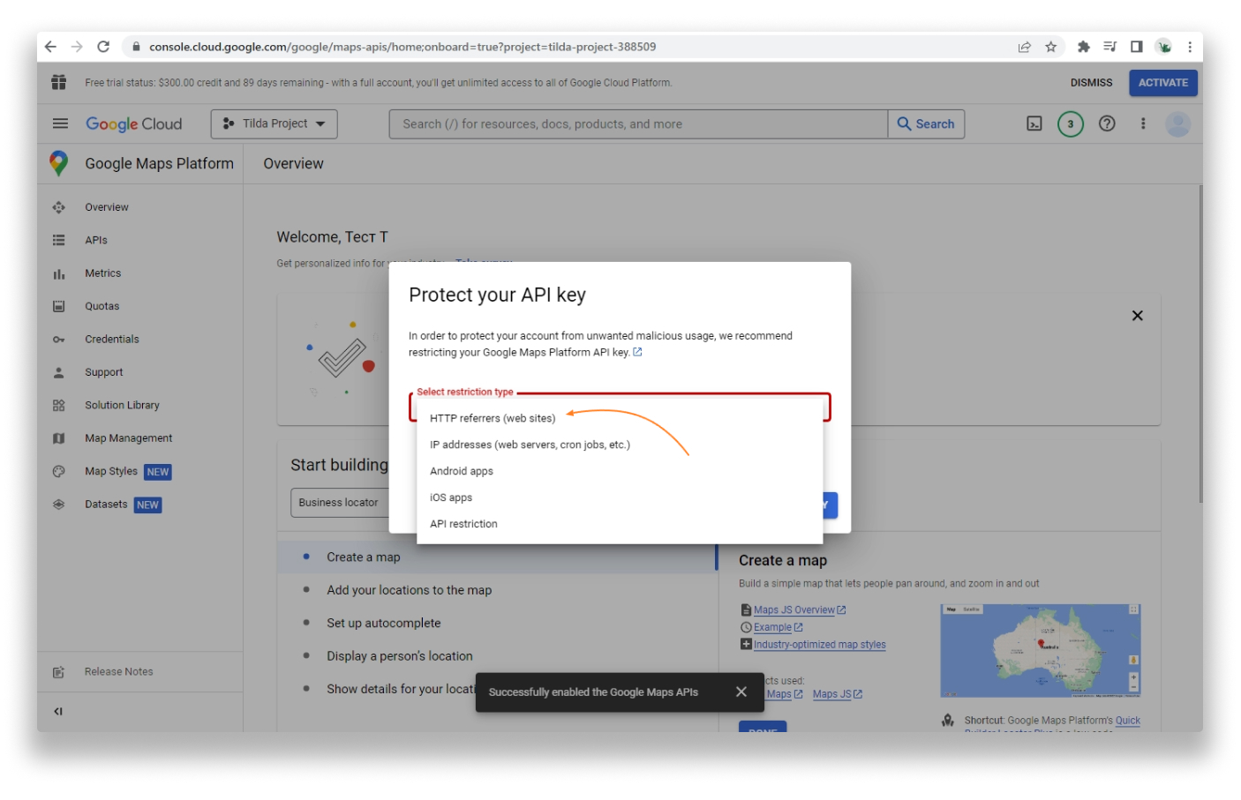
Task: Reload the page
Action: tap(103, 47)
